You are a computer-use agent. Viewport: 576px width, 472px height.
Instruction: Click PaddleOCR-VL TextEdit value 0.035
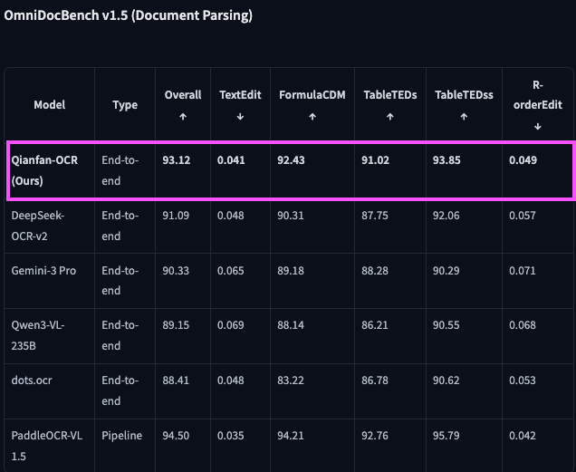[231, 436]
